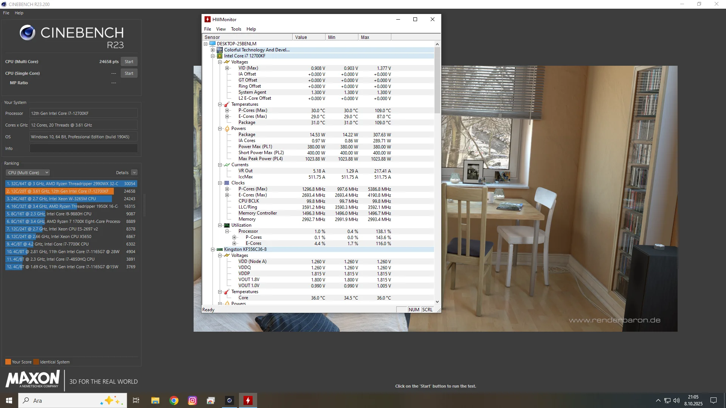Open the Cinebench File menu
This screenshot has height=408, width=726.
tap(6, 13)
